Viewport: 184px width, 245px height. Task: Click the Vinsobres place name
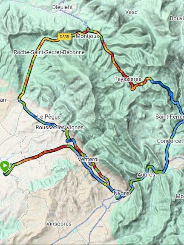coord(59,224)
